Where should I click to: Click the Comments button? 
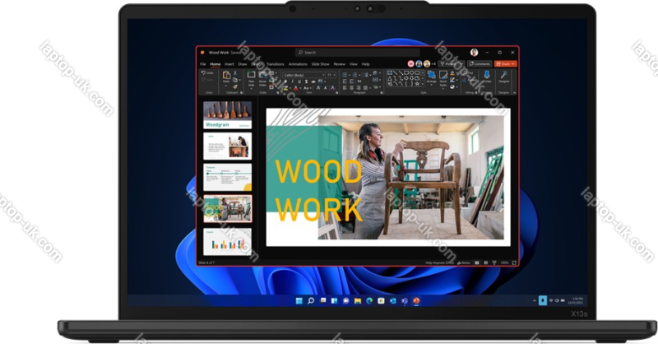point(480,63)
